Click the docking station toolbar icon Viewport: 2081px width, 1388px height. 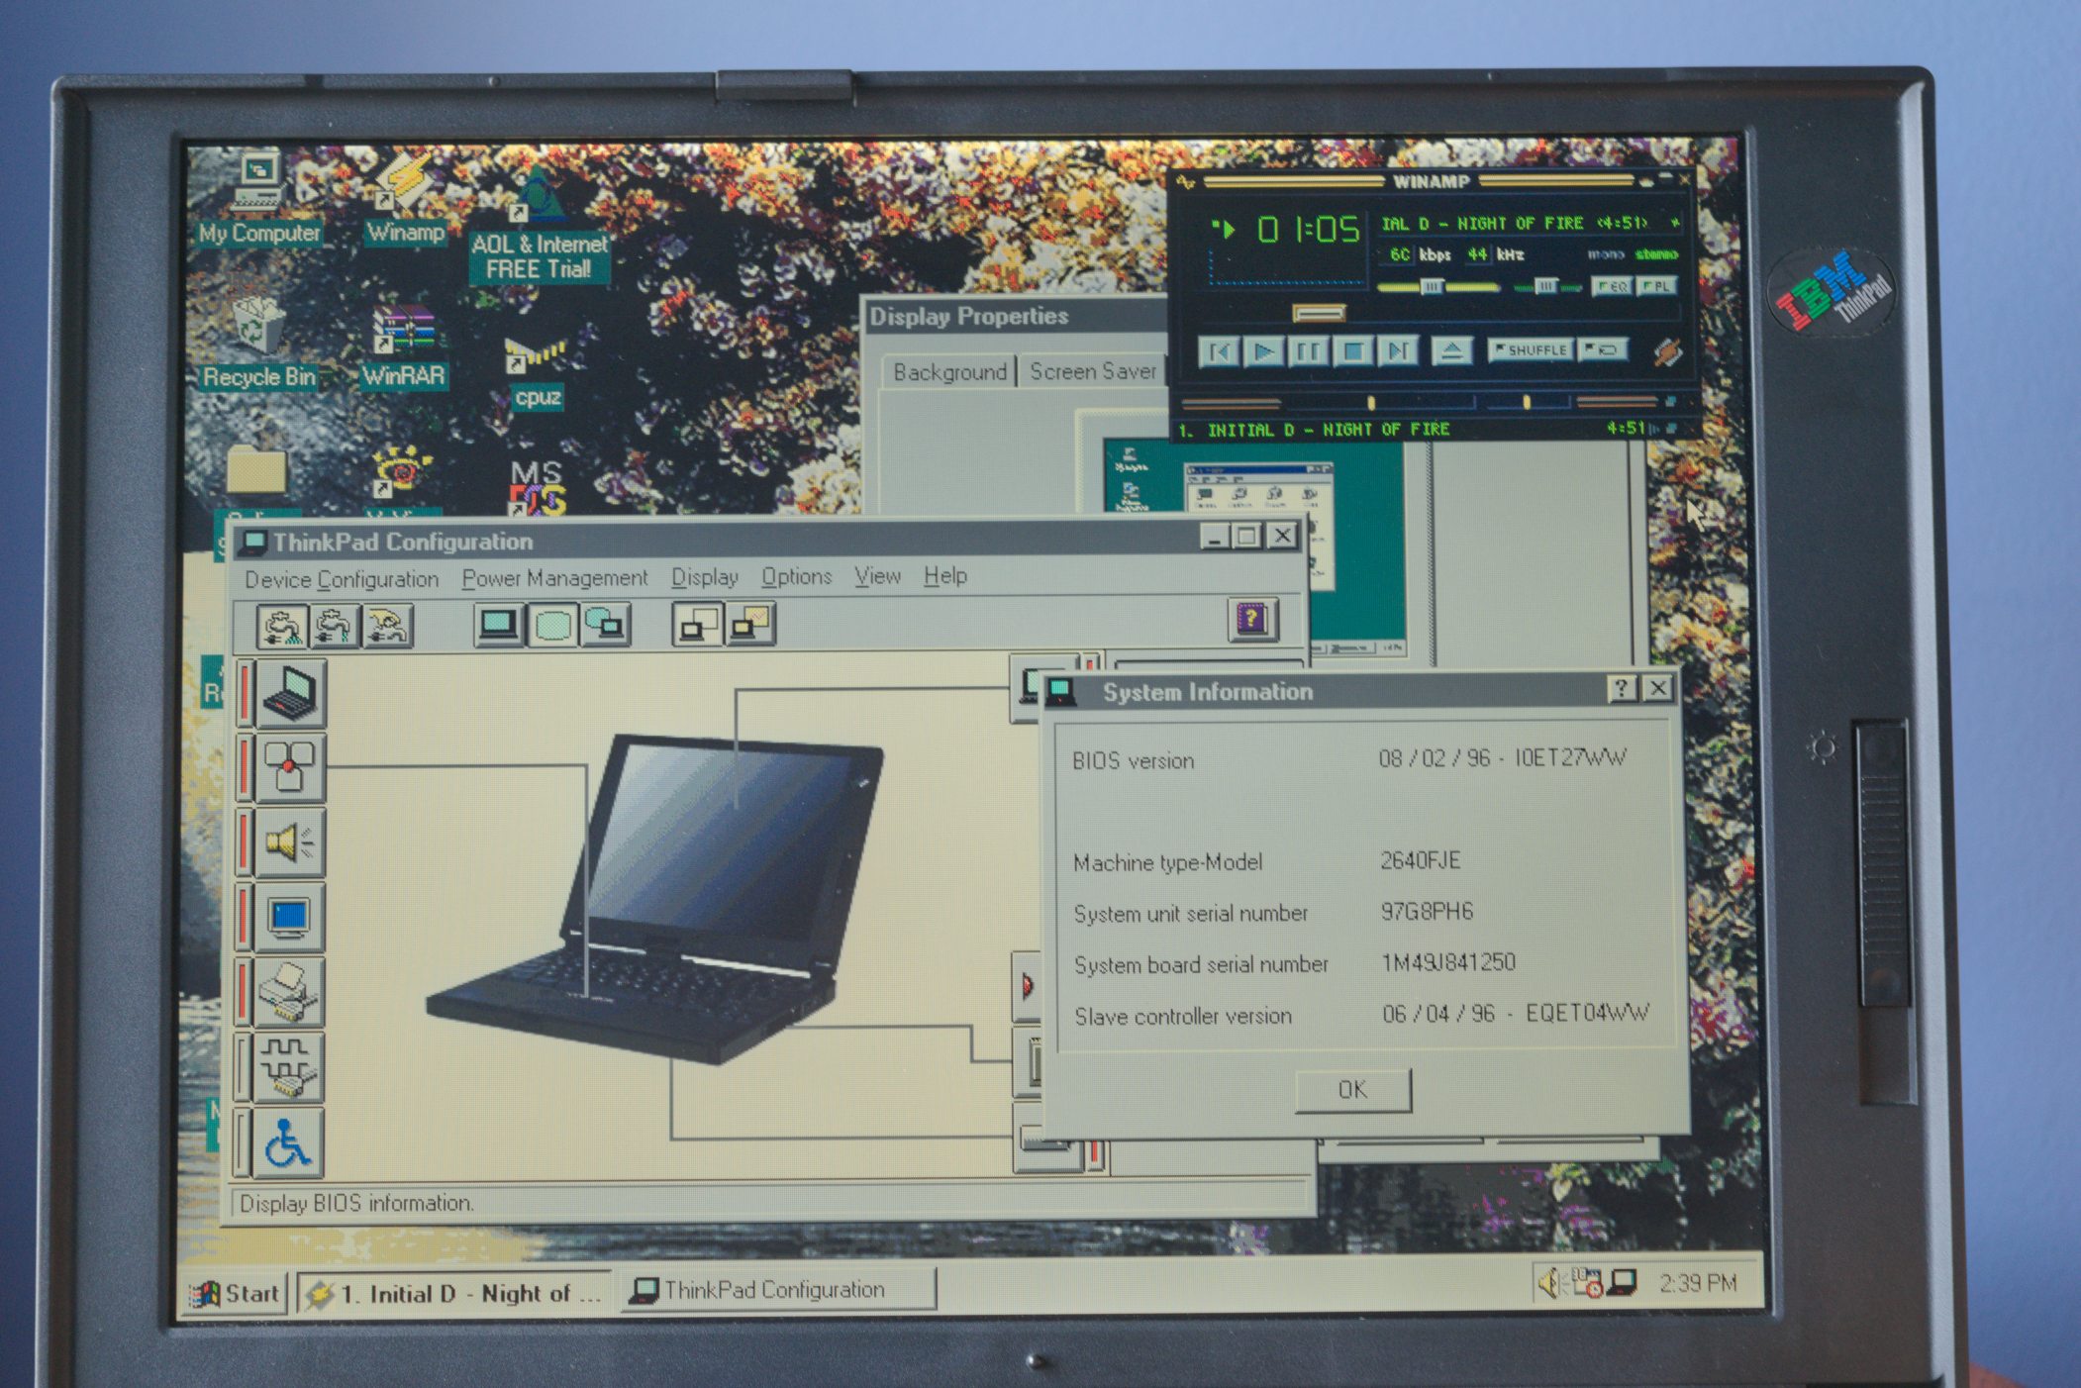click(697, 624)
